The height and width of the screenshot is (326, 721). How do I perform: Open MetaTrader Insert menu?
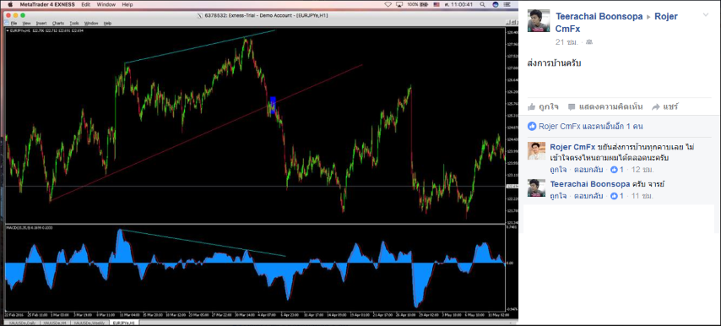coord(41,23)
